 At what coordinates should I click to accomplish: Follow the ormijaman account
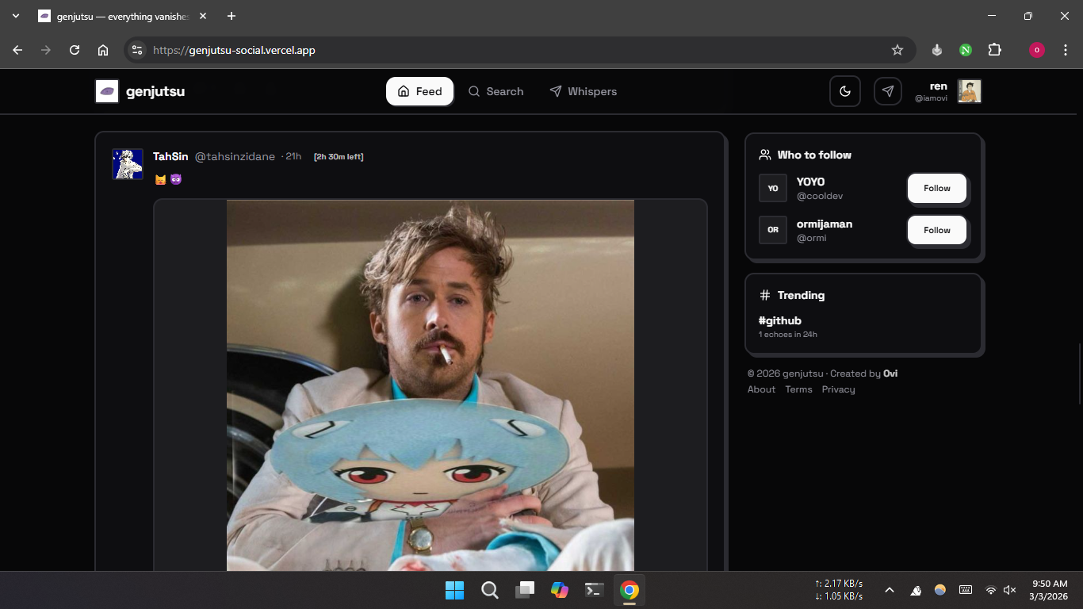937,230
